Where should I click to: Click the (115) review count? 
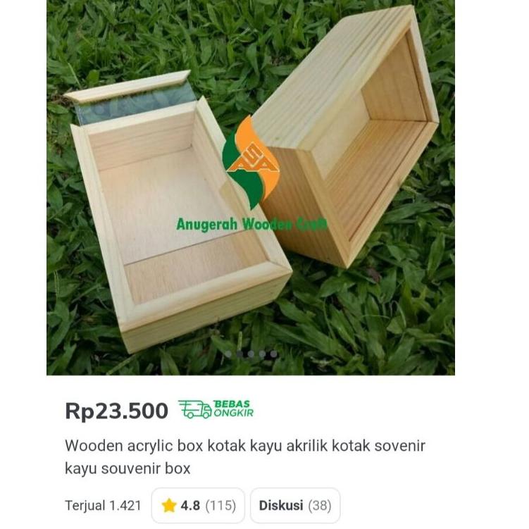(220, 505)
